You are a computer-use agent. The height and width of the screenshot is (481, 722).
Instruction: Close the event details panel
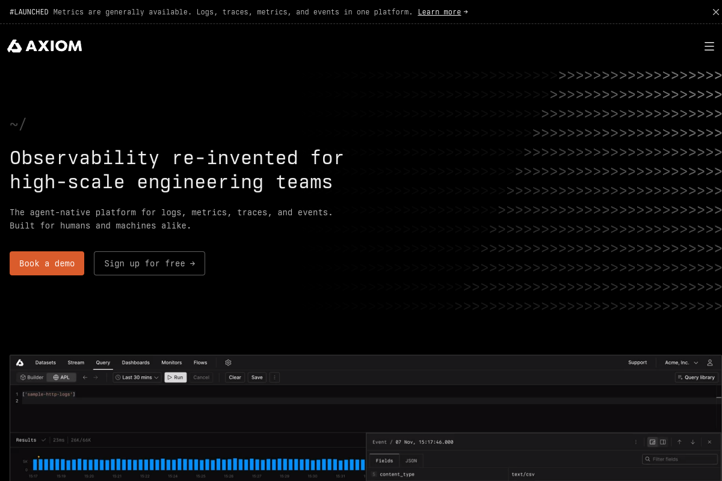point(709,442)
